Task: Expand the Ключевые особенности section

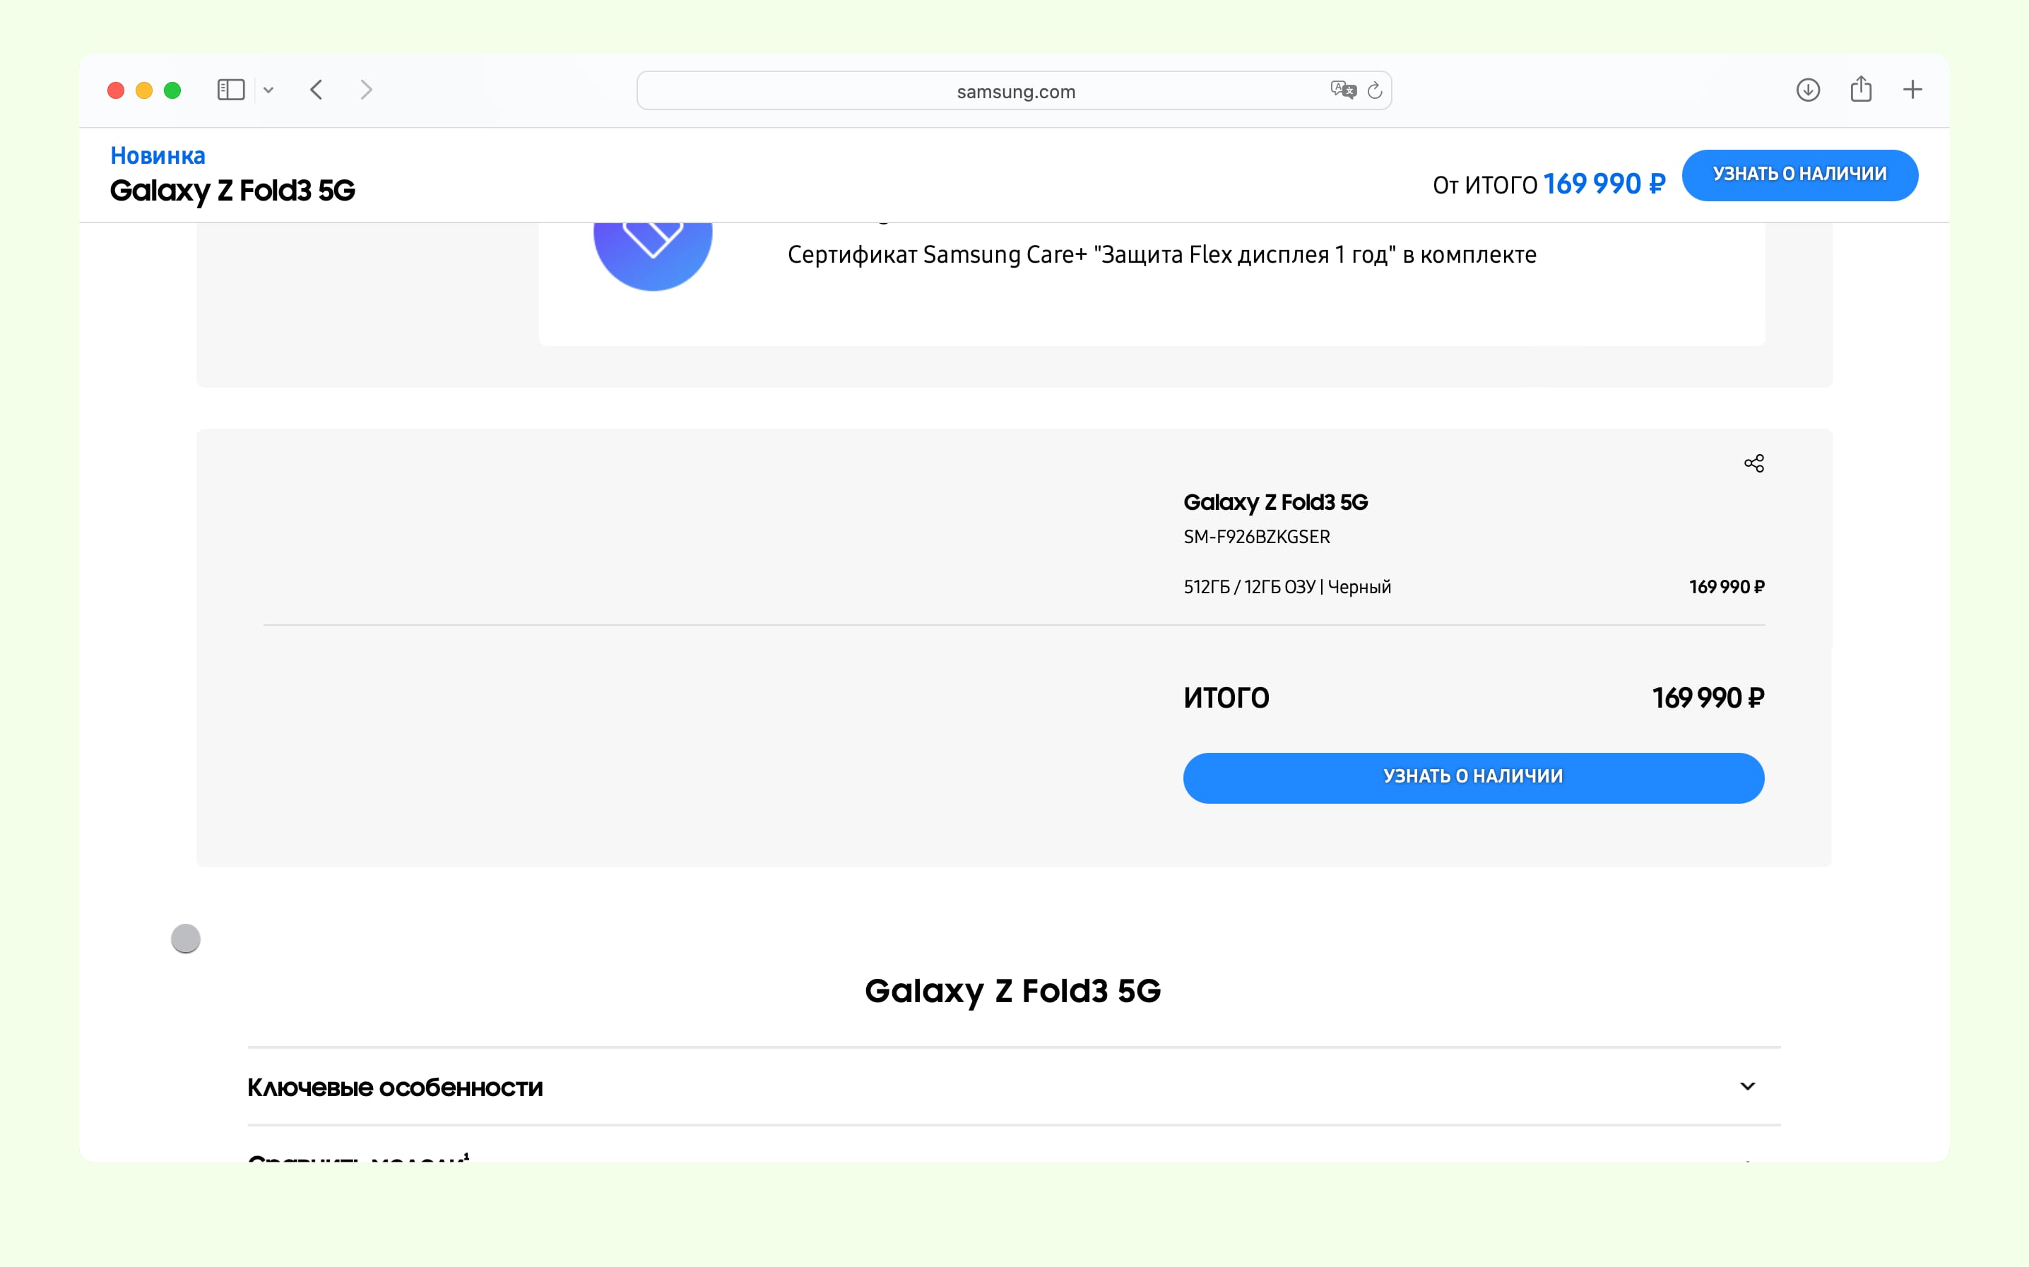Action: pyautogui.click(x=1014, y=1087)
